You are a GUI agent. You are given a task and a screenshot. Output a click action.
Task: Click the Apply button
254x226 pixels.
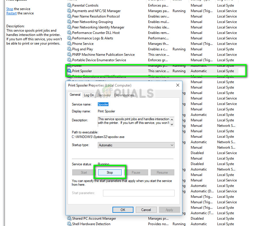tap(169, 210)
